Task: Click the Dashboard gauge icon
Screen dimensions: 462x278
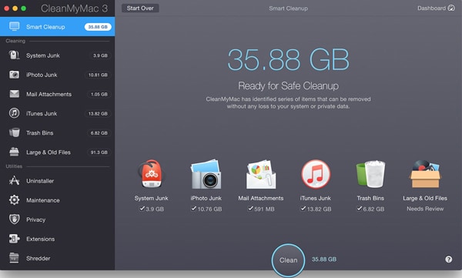Action: tap(451, 8)
